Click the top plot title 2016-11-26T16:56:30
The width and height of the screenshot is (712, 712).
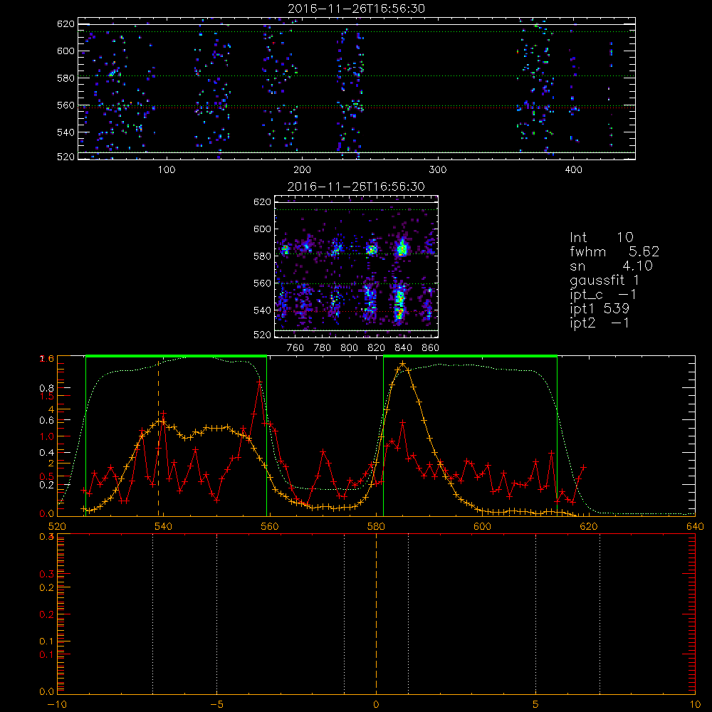357,9
